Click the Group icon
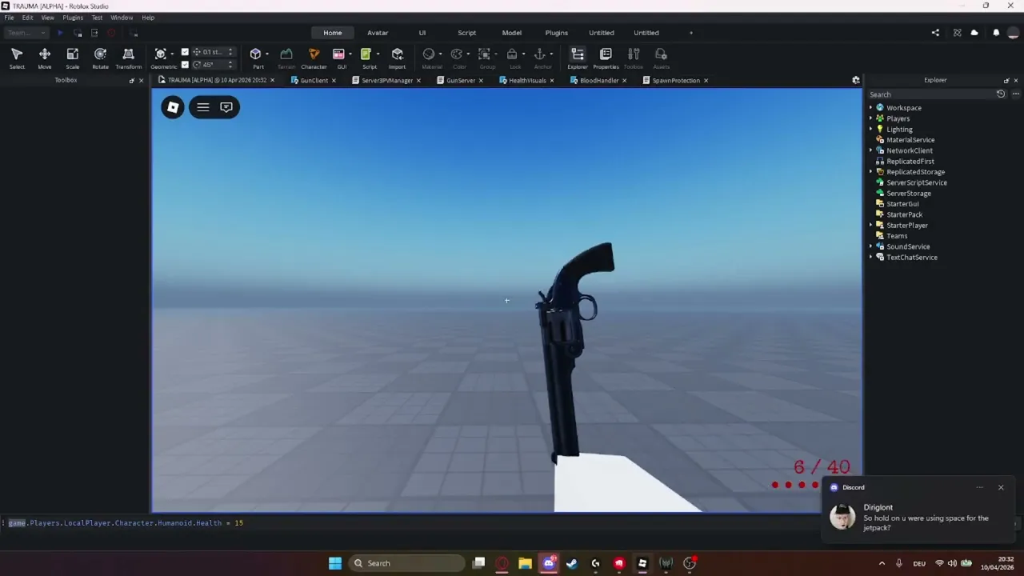This screenshot has width=1024, height=576. click(484, 54)
